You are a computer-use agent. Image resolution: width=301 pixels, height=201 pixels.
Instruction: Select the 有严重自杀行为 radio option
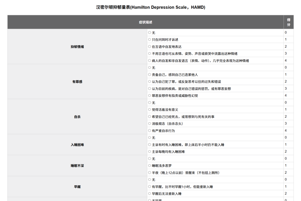point(150,131)
